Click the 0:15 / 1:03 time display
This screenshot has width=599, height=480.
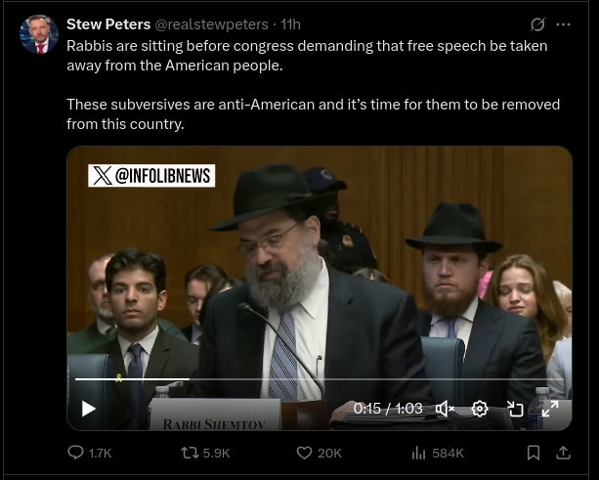point(388,409)
